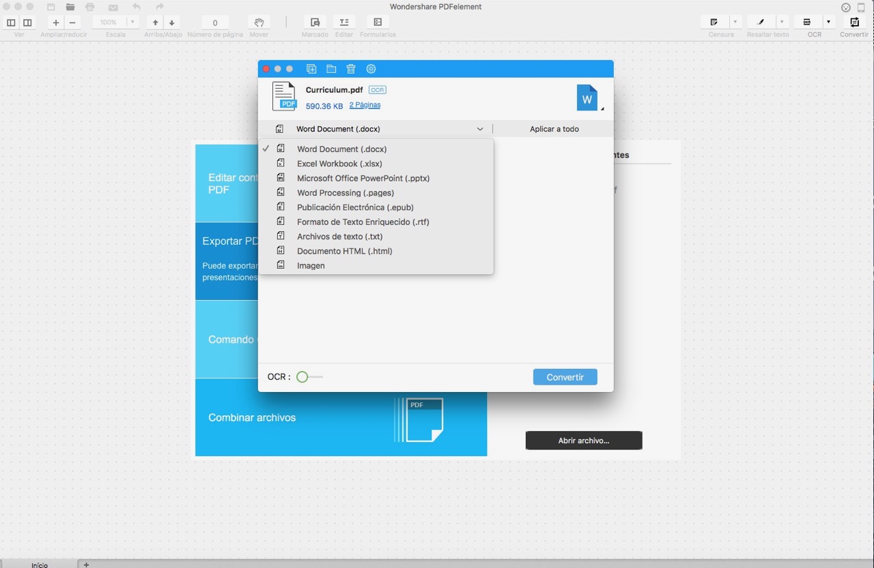Viewport: 874px width, 568px height.
Task: Expand the Censura dropdown arrow
Action: 735,23
